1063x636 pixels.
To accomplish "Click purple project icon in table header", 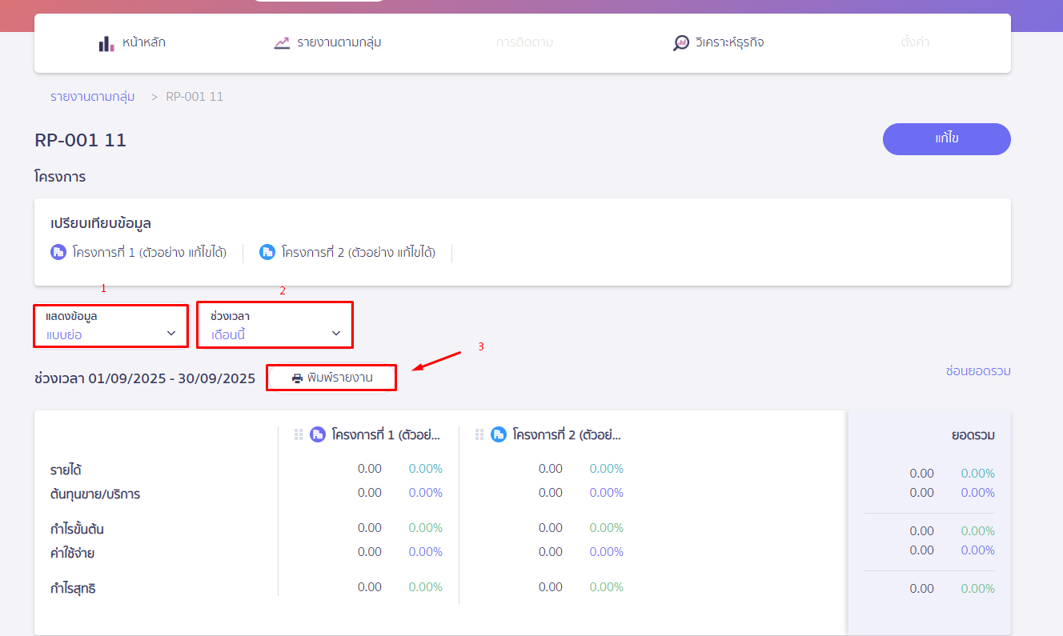I will 318,434.
